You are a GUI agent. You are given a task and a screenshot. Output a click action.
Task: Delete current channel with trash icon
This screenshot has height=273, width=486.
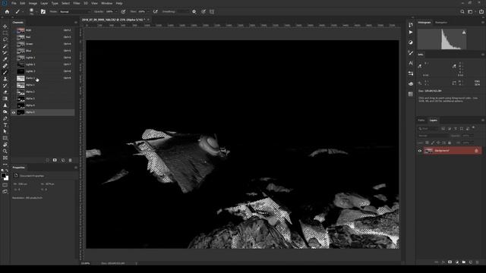pos(71,160)
